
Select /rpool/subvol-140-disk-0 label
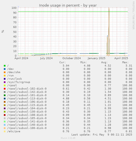(27, 125)
